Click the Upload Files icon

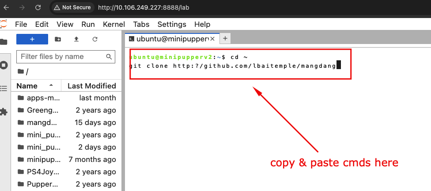[x=76, y=39]
